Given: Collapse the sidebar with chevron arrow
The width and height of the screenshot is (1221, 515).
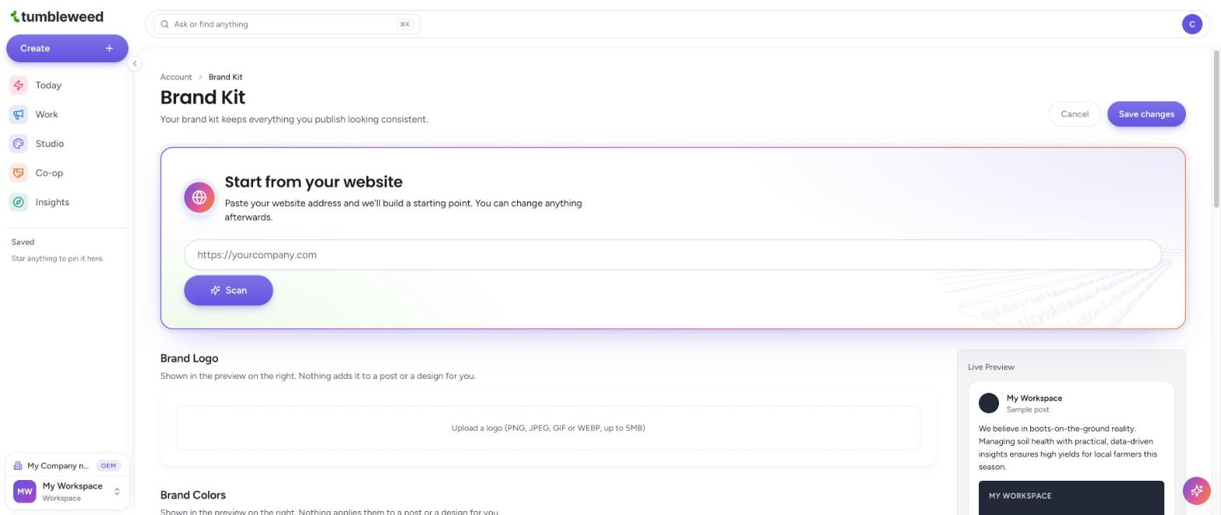Looking at the screenshot, I should [x=135, y=64].
